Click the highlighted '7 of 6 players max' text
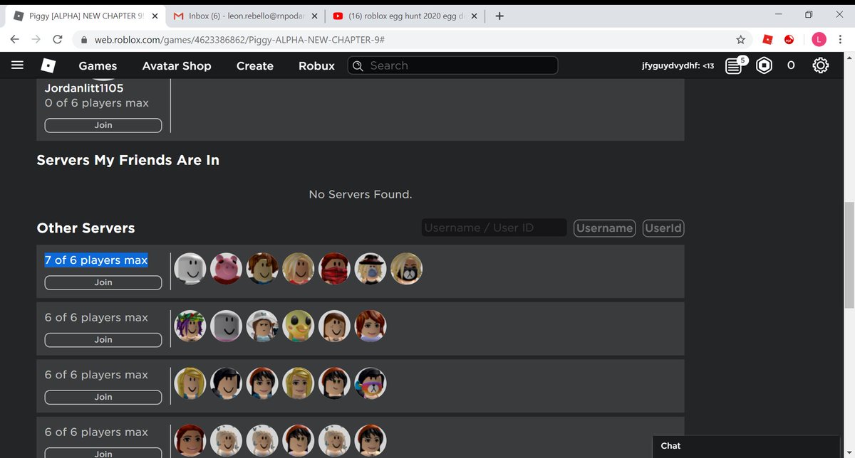Screen dimensions: 855x458 pos(96,260)
